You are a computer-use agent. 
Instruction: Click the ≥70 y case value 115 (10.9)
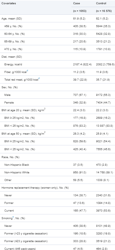pyautogui.click(x=80, y=49)
